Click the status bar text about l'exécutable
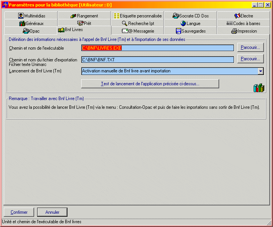Image resolution: width=273 pixels, height=227 pixels. (x=42, y=222)
